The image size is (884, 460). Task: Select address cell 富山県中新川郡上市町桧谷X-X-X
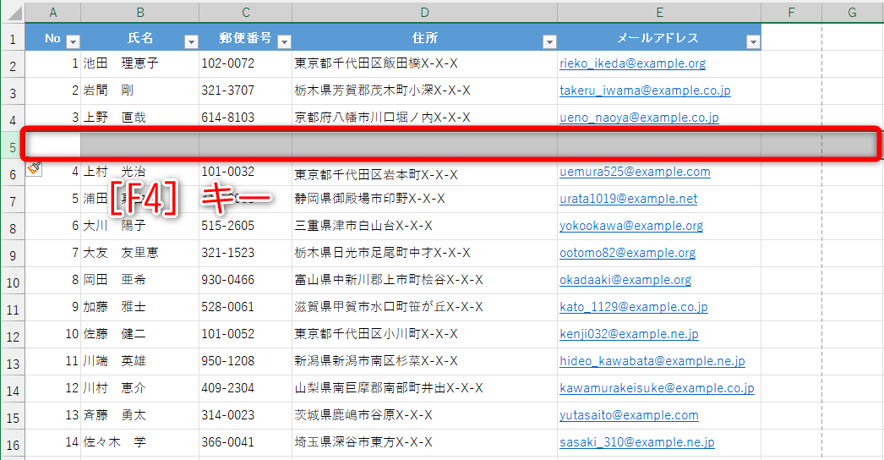coord(424,281)
